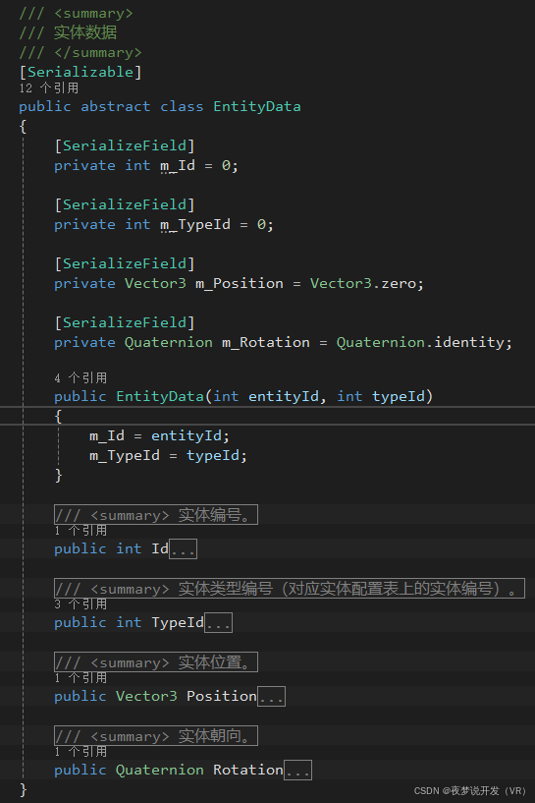Click the statement 'm_Id = entityId;'
Viewport: 535px width, 803px height.
[160, 435]
